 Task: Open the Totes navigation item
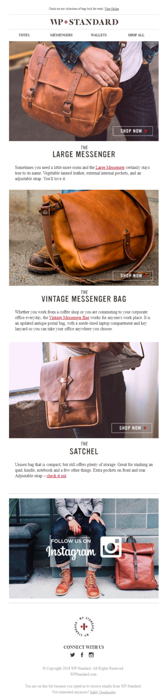[24, 35]
